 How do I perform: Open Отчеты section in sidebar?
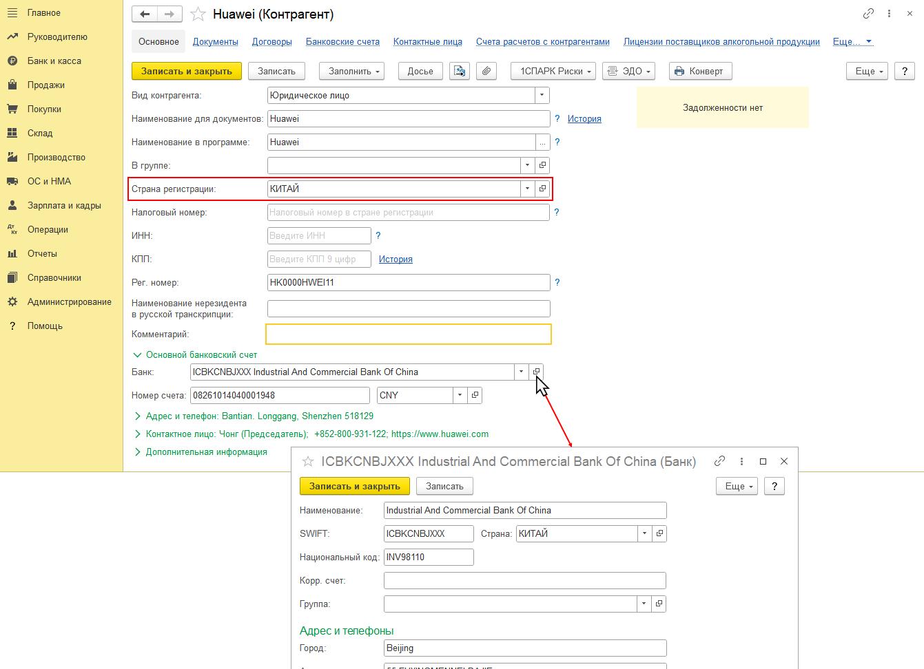[x=42, y=254]
